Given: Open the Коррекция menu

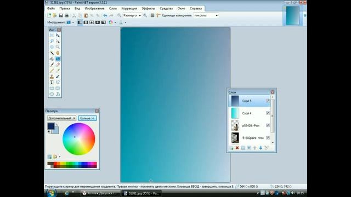Looking at the screenshot, I should click(x=129, y=9).
